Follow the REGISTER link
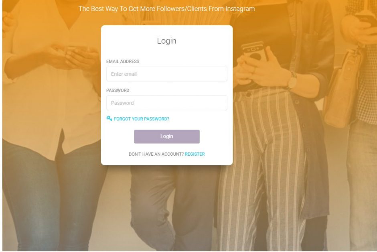 click(195, 154)
